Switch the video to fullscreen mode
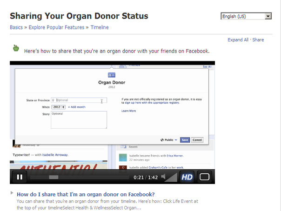The width and height of the screenshot is (281, 211). (205, 177)
